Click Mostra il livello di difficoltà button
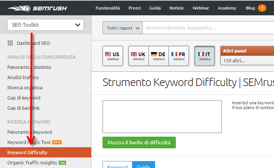274x168 pixels. tap(139, 142)
